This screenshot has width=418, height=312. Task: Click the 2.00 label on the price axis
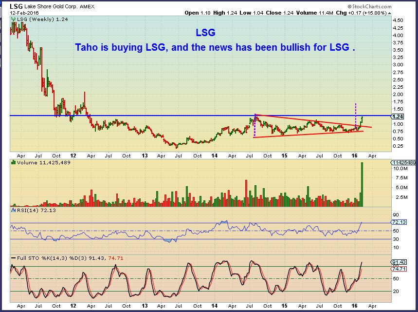(398, 94)
